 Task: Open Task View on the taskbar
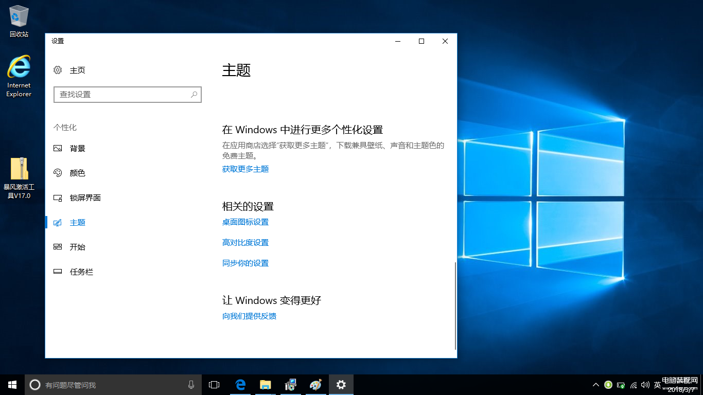click(x=214, y=385)
